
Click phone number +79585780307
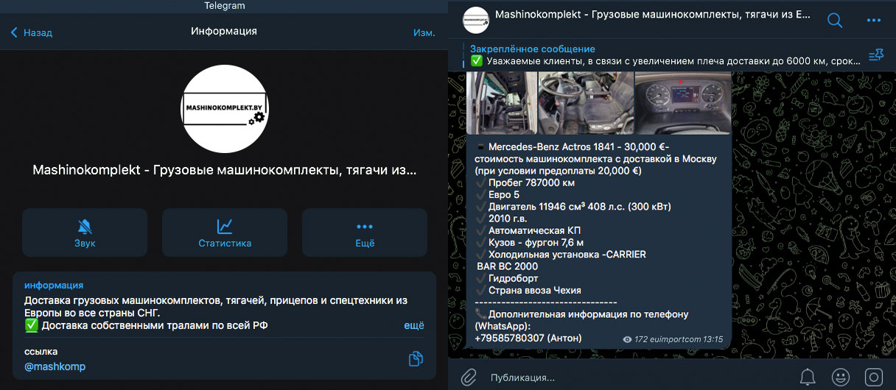[509, 338]
